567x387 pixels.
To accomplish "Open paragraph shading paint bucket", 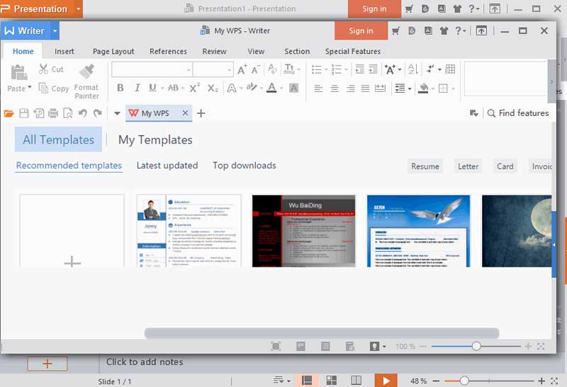I will pyautogui.click(x=423, y=88).
